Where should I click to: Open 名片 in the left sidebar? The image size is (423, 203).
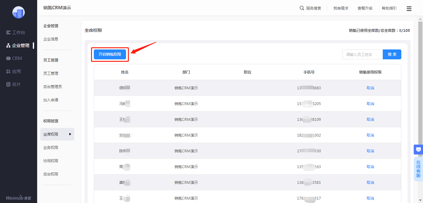tap(14, 84)
